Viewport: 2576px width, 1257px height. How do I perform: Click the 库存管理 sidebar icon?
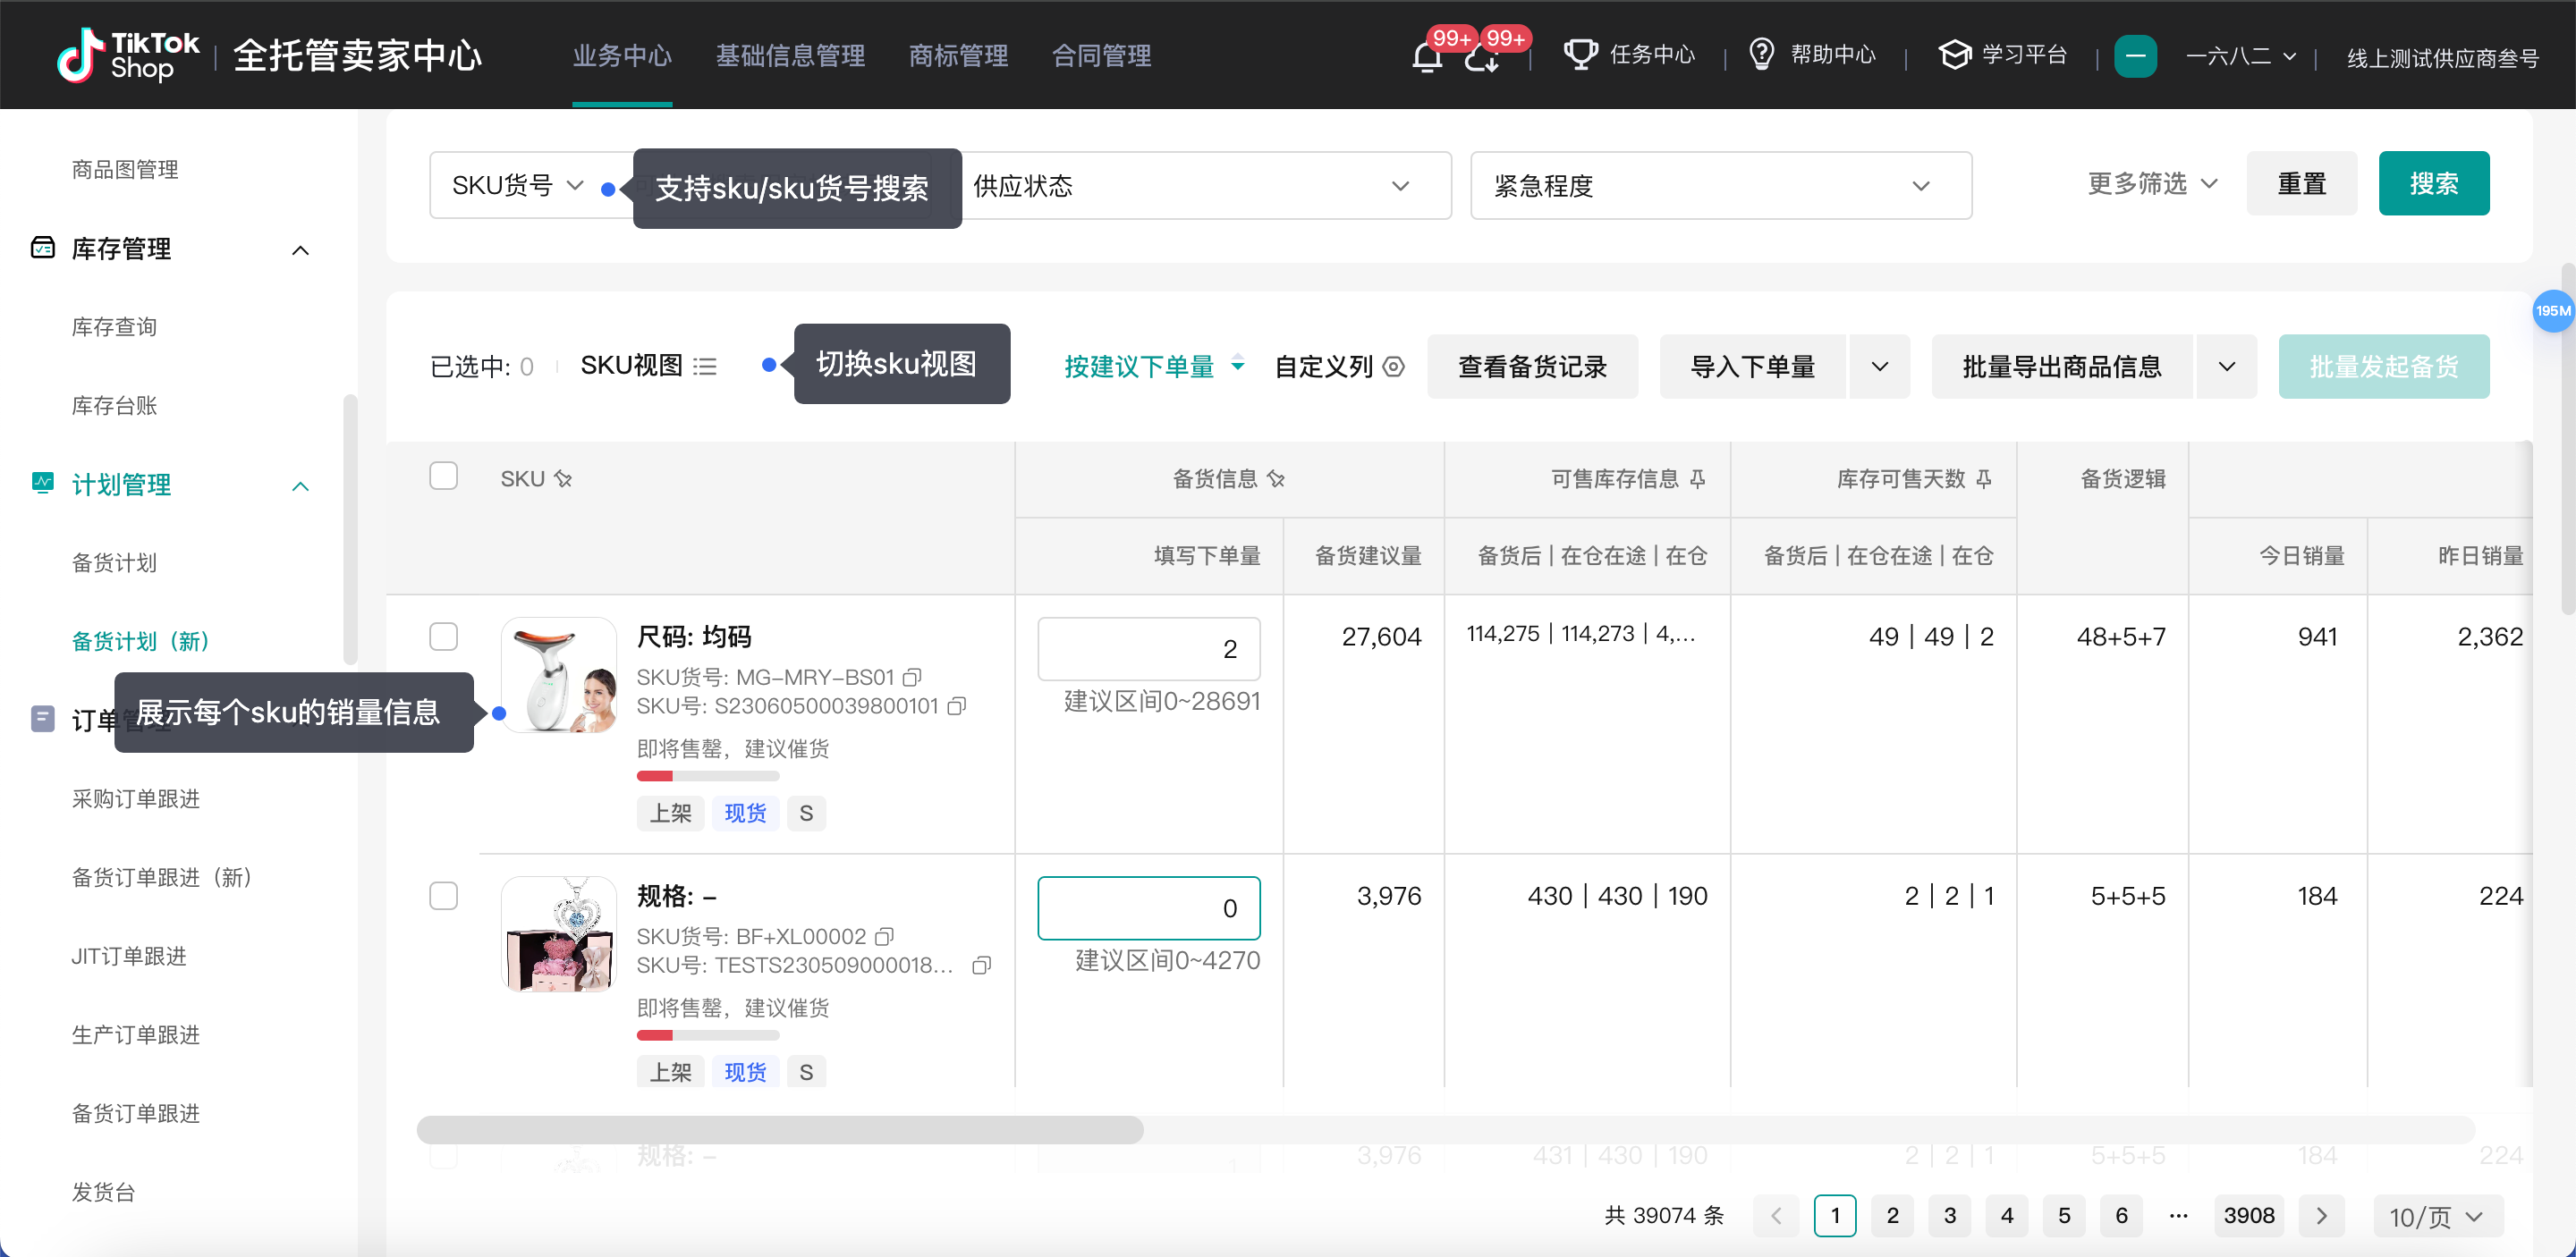click(43, 248)
